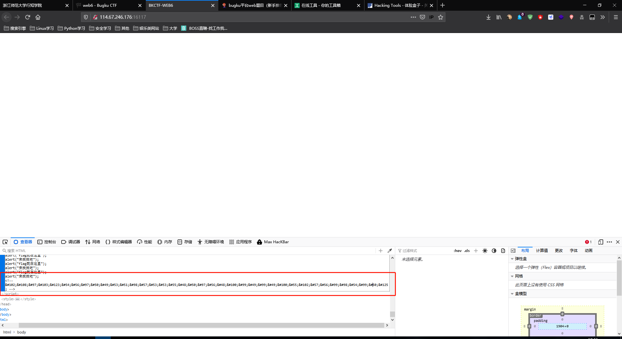Reload the current page
Viewport: 622px width, 339px height.
(x=28, y=17)
